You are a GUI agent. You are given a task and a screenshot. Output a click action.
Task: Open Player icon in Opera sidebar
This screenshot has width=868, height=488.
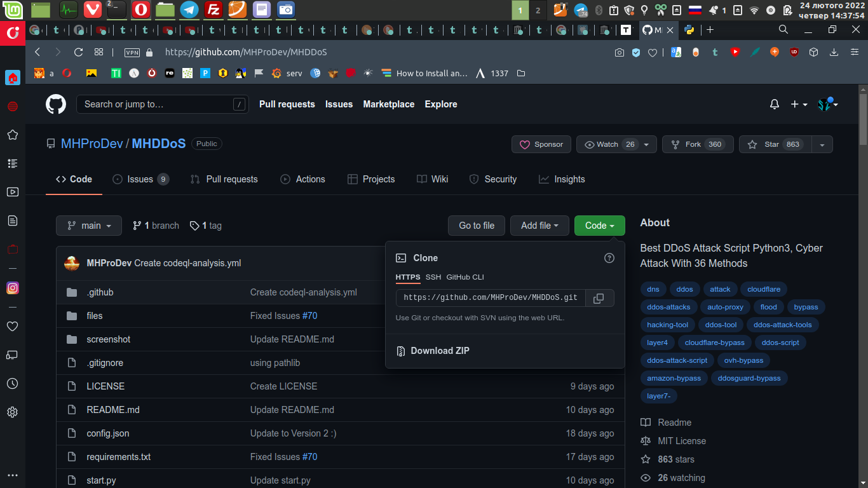[12, 192]
